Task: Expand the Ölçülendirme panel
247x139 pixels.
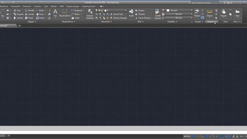Action: (x=68, y=22)
